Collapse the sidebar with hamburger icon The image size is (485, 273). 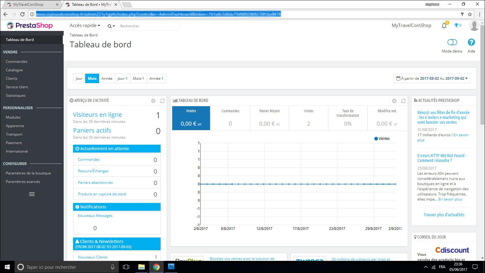(x=32, y=194)
